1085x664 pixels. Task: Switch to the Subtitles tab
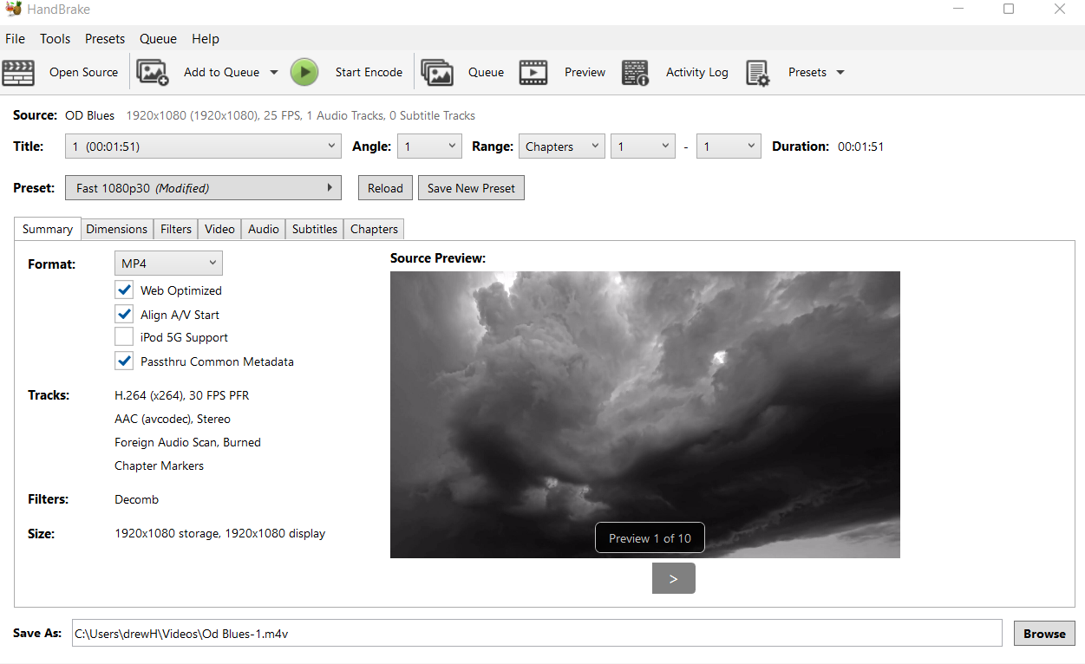[x=315, y=229]
